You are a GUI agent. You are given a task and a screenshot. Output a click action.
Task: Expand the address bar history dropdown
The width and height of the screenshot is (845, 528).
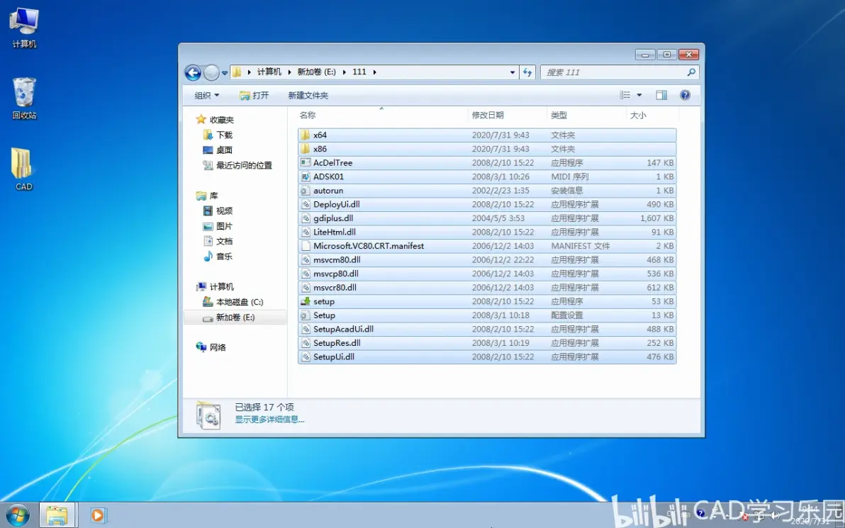tap(513, 72)
